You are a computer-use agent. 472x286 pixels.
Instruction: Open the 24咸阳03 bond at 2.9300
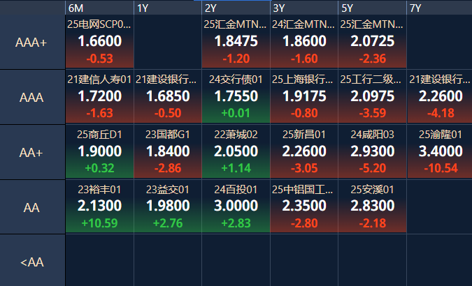pyautogui.click(x=373, y=152)
